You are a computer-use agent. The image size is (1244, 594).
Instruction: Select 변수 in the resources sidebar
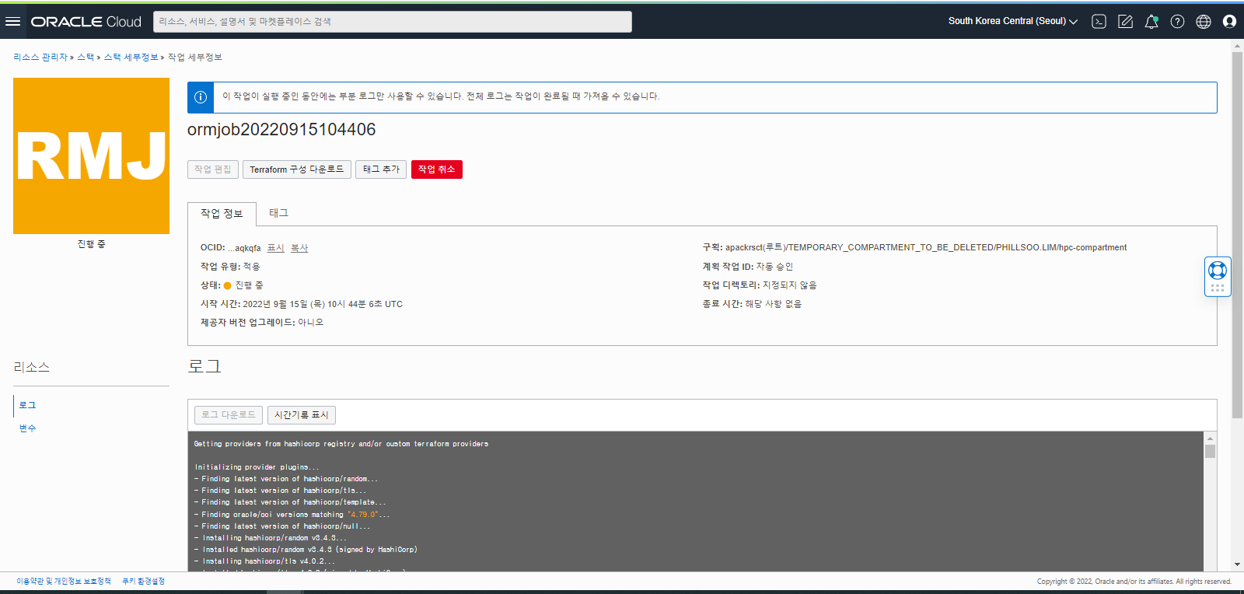point(28,428)
